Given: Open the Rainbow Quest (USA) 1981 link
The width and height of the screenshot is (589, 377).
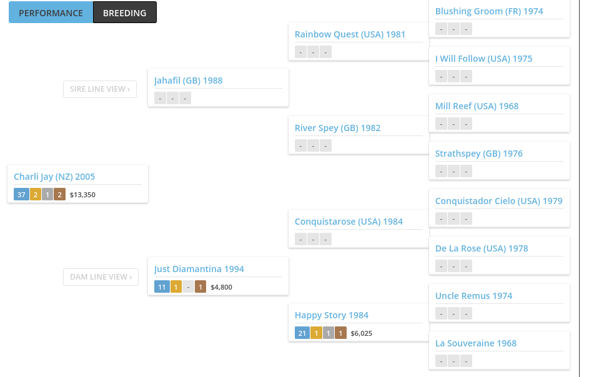Looking at the screenshot, I should point(350,34).
